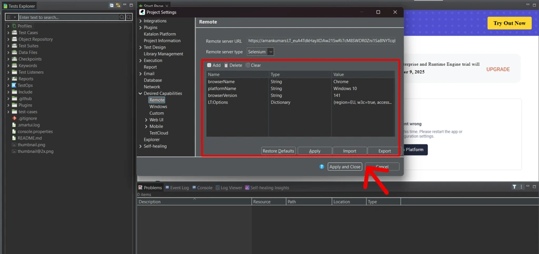Click the Add capability plus icon
The height and width of the screenshot is (254, 539).
209,65
